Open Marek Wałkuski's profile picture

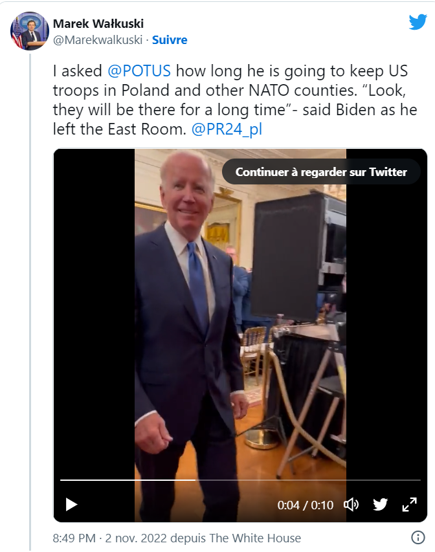(30, 30)
